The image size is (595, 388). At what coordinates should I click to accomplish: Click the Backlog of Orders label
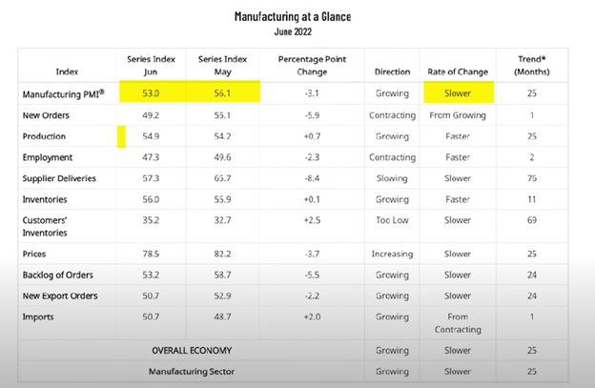(x=57, y=275)
